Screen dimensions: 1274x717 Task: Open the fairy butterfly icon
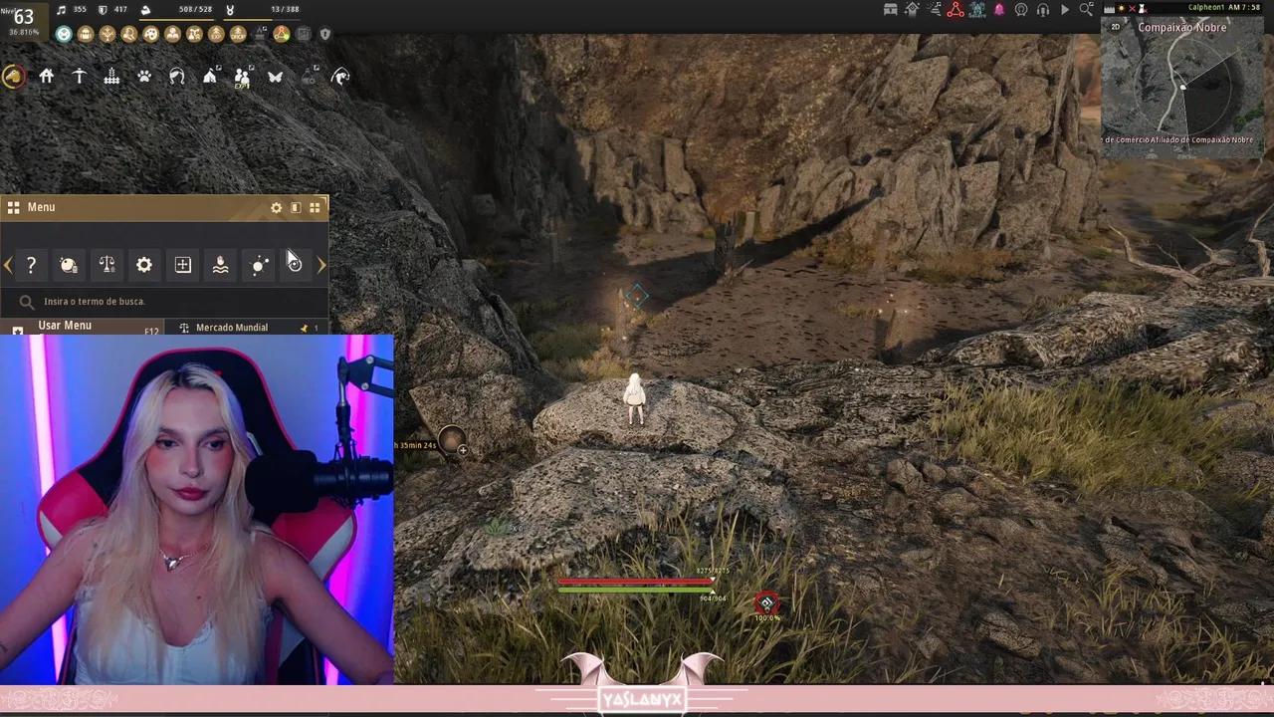point(276,77)
